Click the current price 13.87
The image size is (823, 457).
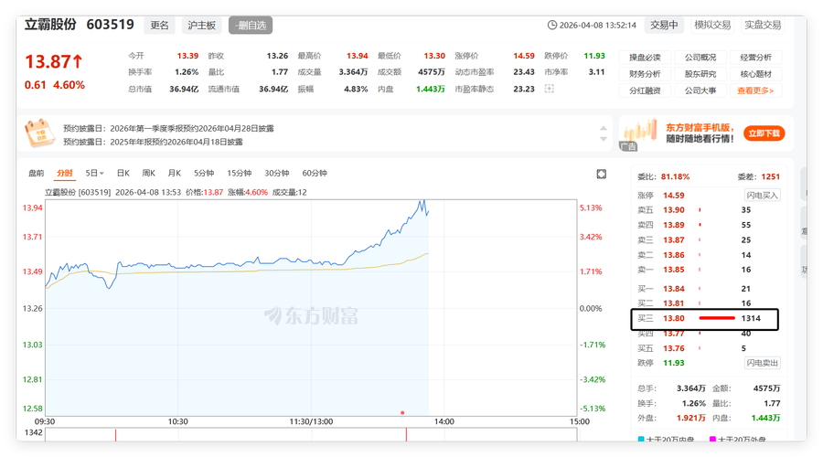tap(54, 62)
